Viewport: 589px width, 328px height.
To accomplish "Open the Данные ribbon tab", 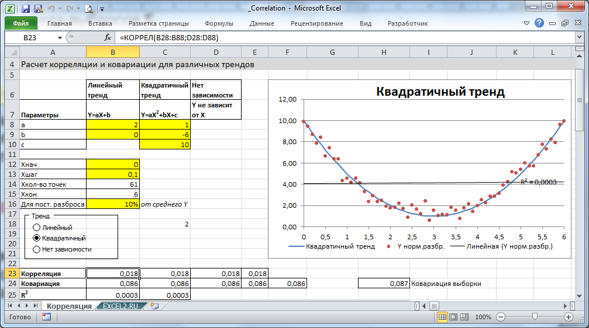I will coord(262,23).
